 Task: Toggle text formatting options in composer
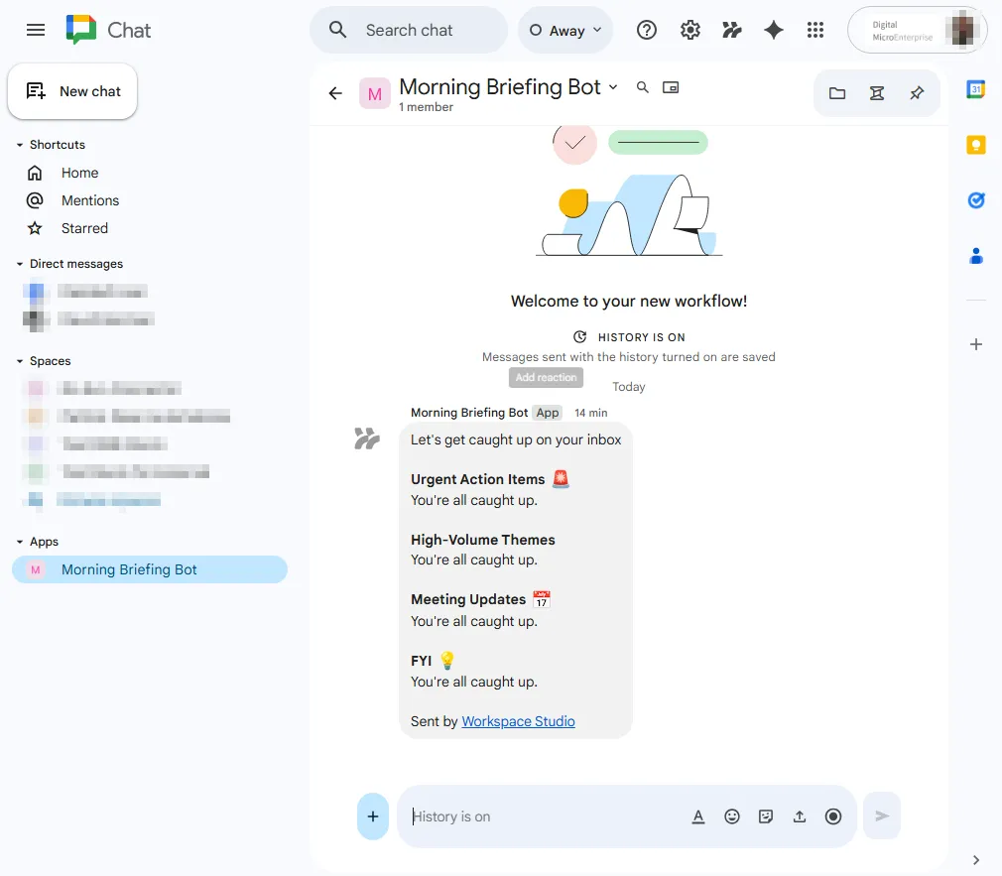pyautogui.click(x=698, y=816)
